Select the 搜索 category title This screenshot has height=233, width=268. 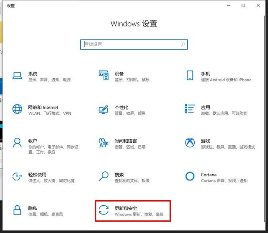click(x=119, y=175)
